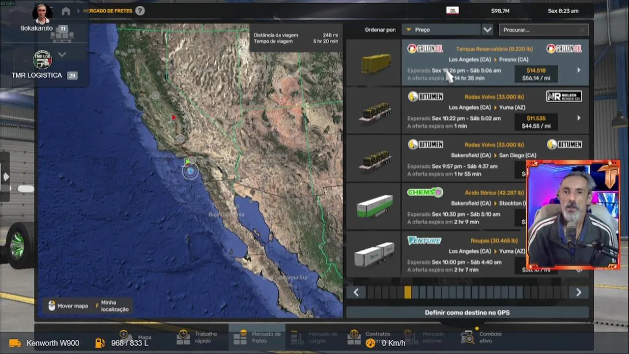The image size is (629, 354).
Task: Click sort dropdown chevron arrow
Action: (x=487, y=30)
